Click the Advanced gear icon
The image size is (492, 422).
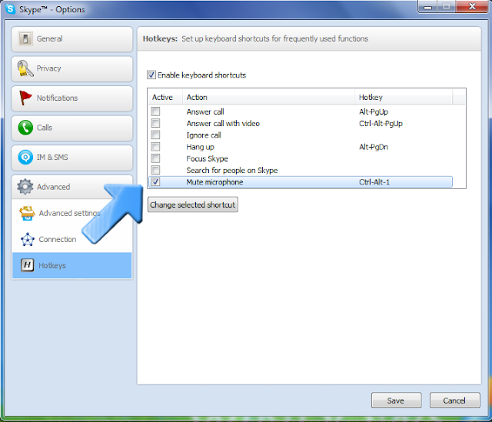pyautogui.click(x=25, y=187)
